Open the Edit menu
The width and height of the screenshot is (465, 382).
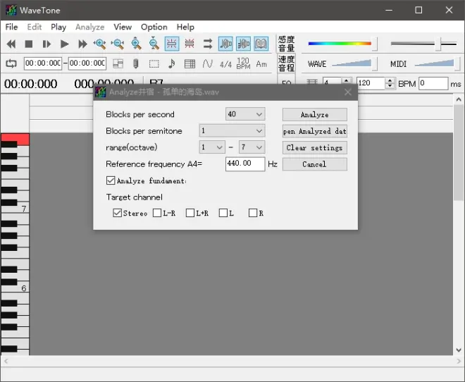35,27
